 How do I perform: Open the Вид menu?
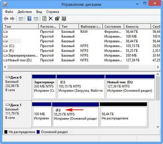pyautogui.click(x=39, y=12)
